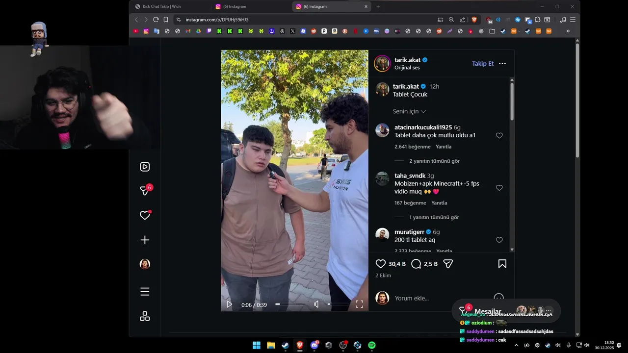Open Discord from taskbar
This screenshot has width=628, height=353.
click(x=314, y=345)
